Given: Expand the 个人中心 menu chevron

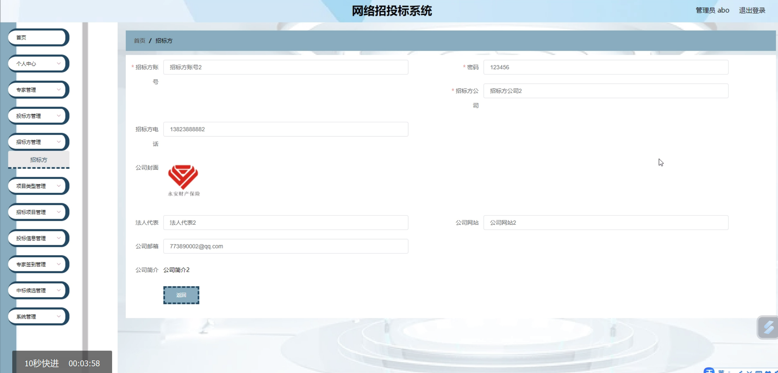Looking at the screenshot, I should 59,63.
